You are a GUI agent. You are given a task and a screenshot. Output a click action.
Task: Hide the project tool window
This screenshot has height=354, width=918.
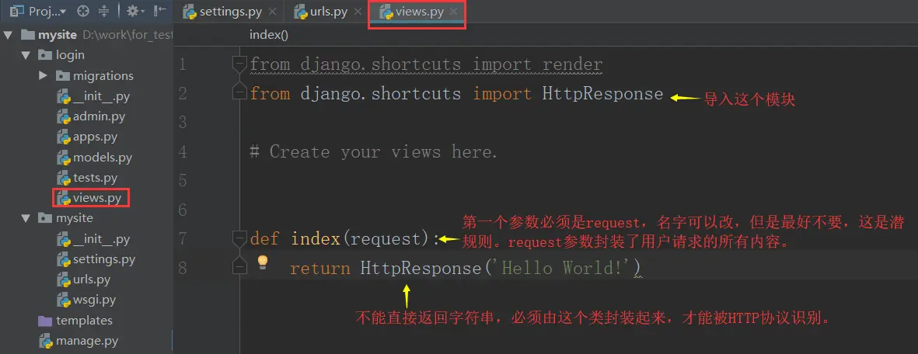click(159, 11)
